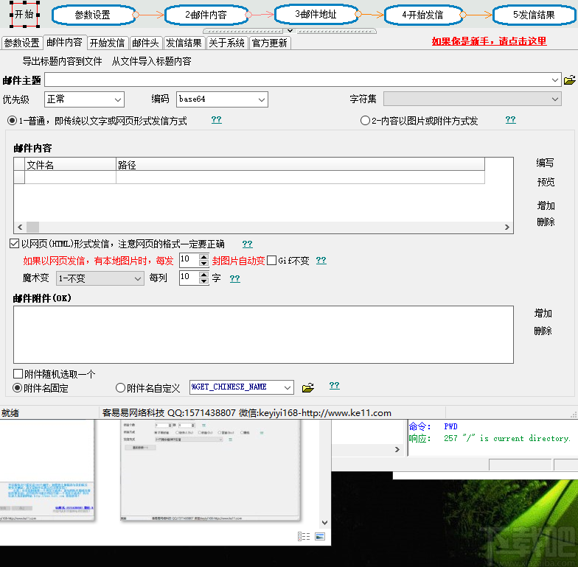Switch to the 参数设置 tab
This screenshot has width=578, height=567.
tap(22, 43)
